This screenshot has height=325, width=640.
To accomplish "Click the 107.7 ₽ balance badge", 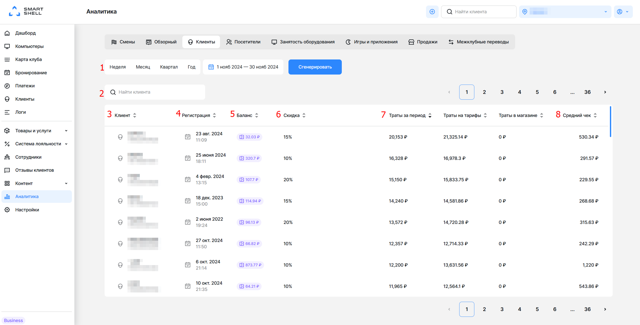I will click(249, 180).
